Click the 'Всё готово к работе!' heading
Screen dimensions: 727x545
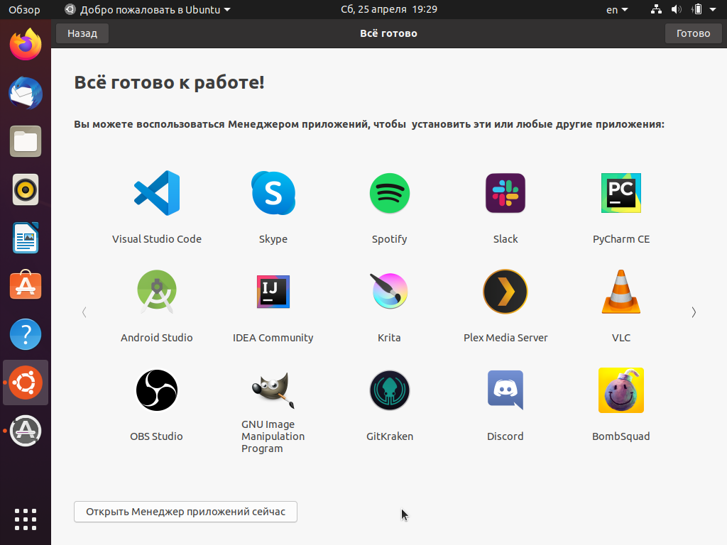(x=169, y=82)
